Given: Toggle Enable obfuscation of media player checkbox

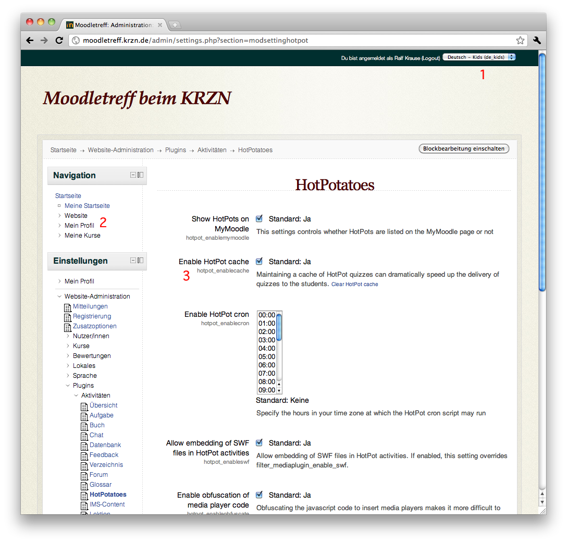Looking at the screenshot, I should click(x=260, y=495).
